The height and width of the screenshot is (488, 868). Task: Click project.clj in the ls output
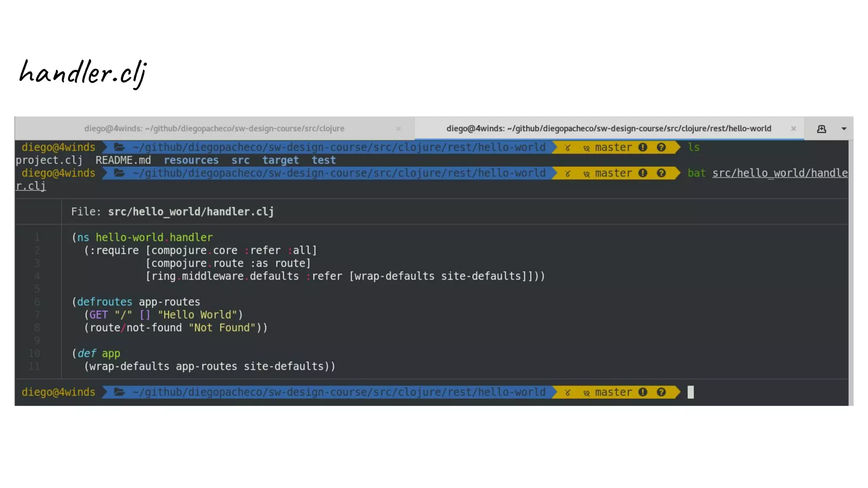(x=49, y=160)
